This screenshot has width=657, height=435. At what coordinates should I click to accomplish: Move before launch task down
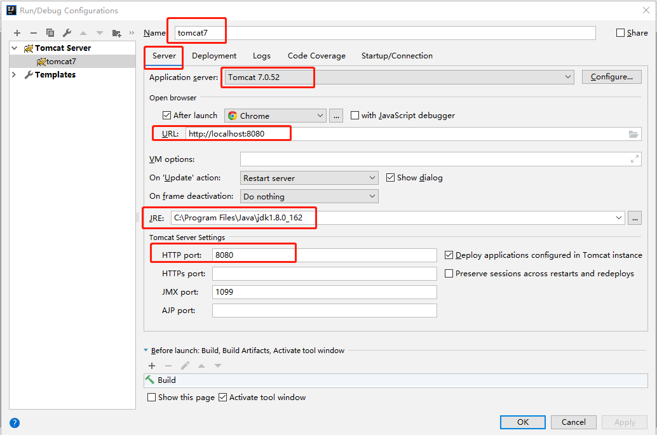[x=218, y=366]
